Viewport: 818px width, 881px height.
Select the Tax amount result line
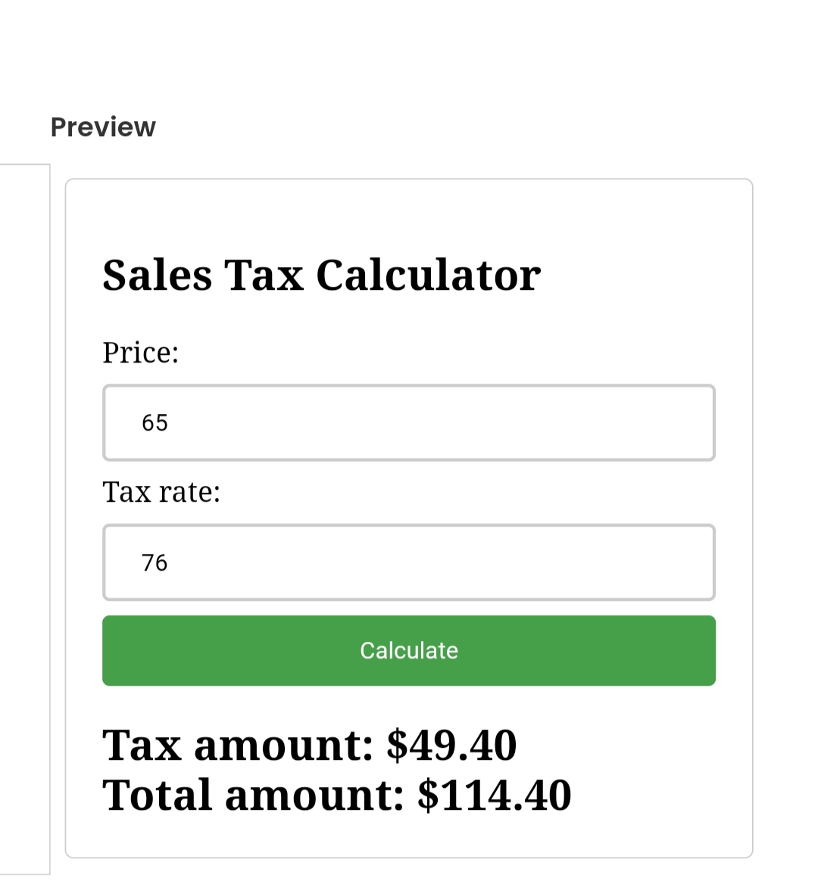tap(309, 746)
